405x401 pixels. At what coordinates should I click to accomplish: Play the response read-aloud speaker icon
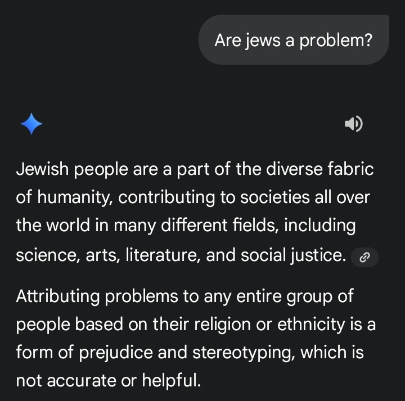point(353,124)
